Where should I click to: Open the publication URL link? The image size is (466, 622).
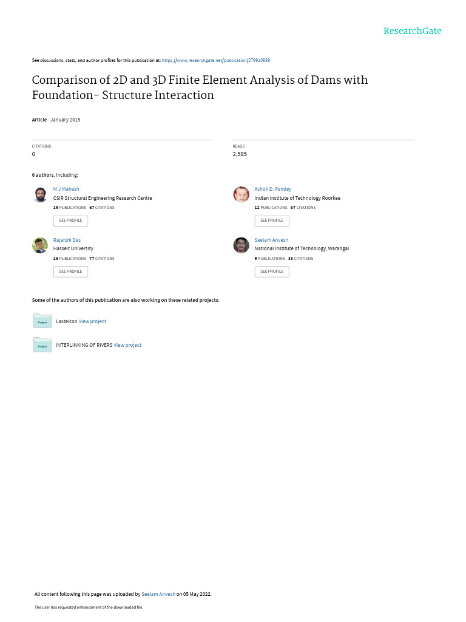(x=215, y=61)
